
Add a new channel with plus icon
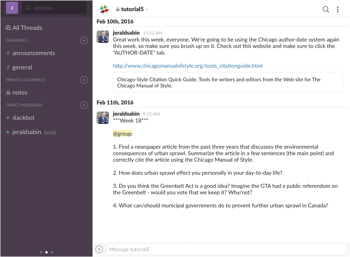pos(84,40)
